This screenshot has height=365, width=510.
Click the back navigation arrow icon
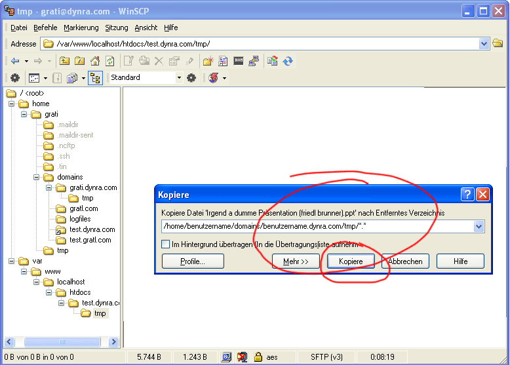point(14,61)
